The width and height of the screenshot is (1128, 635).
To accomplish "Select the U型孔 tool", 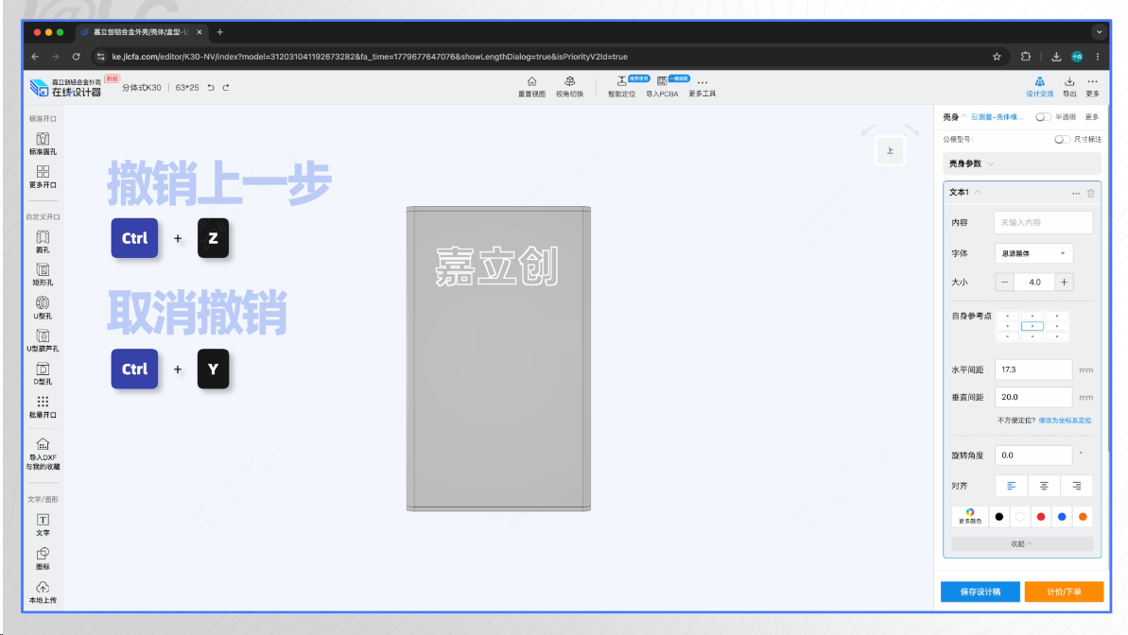I will pyautogui.click(x=43, y=308).
